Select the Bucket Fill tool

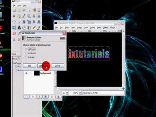24,28
